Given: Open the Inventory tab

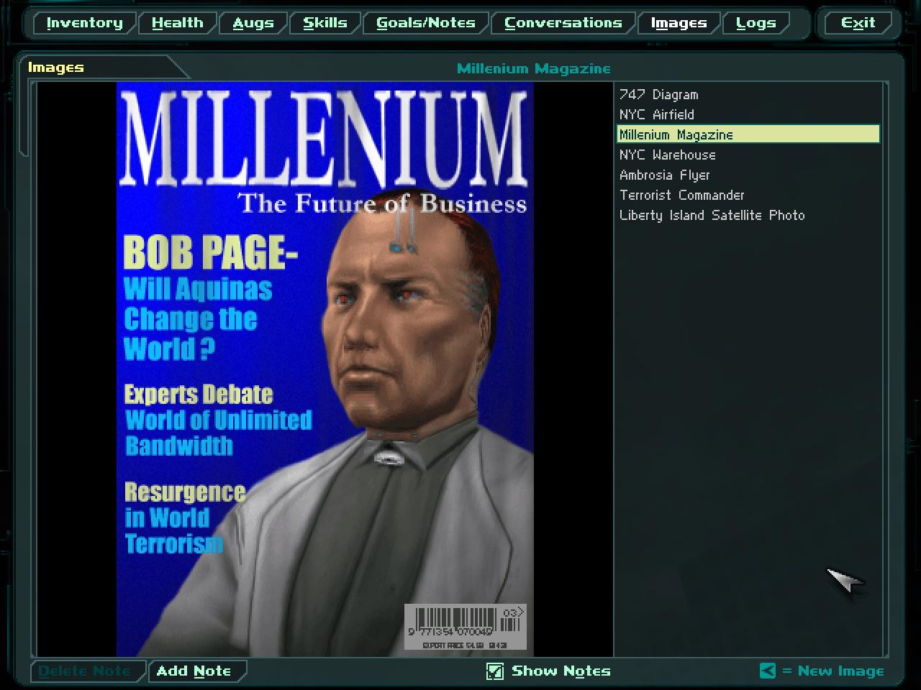Looking at the screenshot, I should [x=84, y=23].
